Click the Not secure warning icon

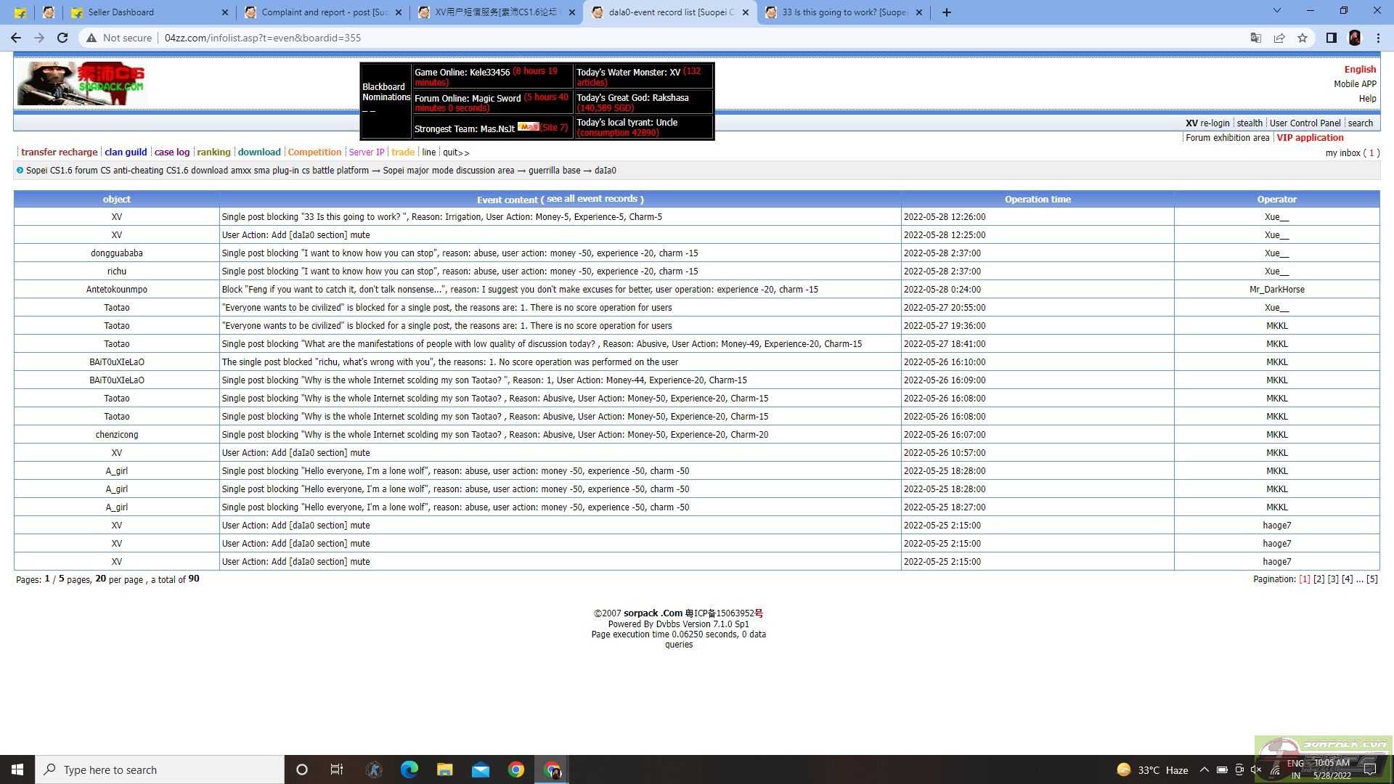(x=91, y=38)
